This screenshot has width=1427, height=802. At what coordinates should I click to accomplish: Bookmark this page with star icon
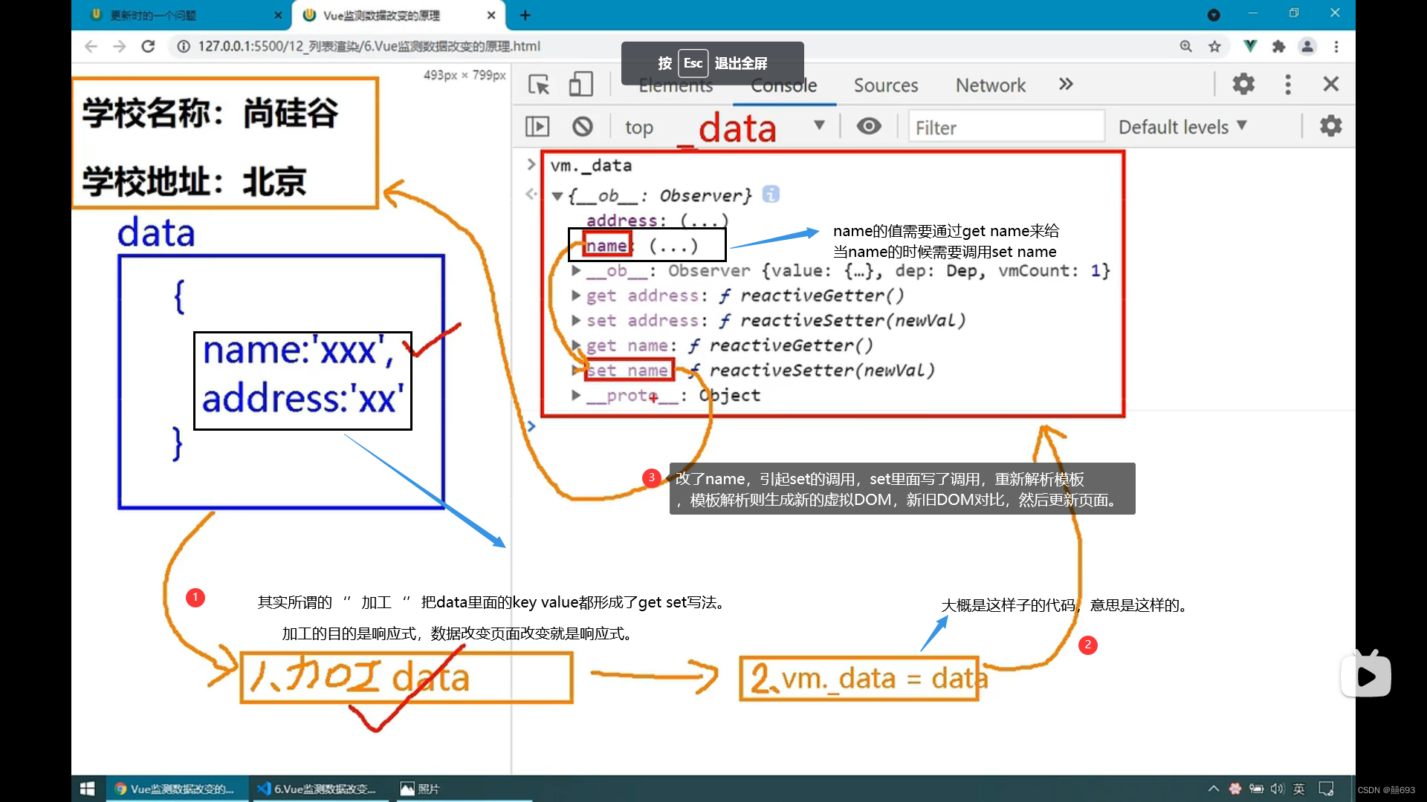pos(1214,47)
